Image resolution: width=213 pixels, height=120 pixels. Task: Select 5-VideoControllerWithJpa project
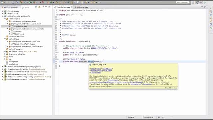[x=18, y=69]
